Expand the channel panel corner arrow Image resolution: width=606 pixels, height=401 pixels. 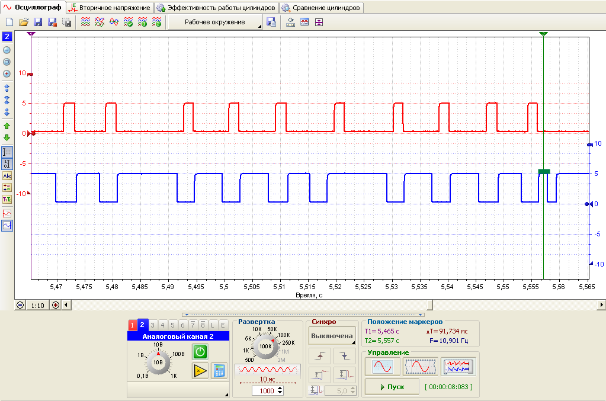point(226,395)
